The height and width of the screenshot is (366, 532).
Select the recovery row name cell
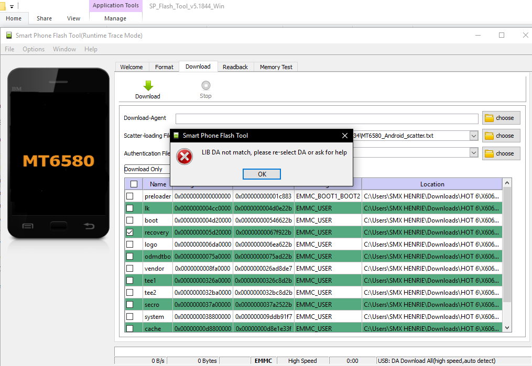[157, 232]
